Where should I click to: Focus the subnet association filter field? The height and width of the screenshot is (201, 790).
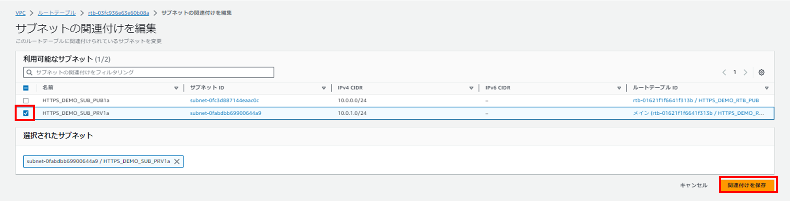pos(149,72)
